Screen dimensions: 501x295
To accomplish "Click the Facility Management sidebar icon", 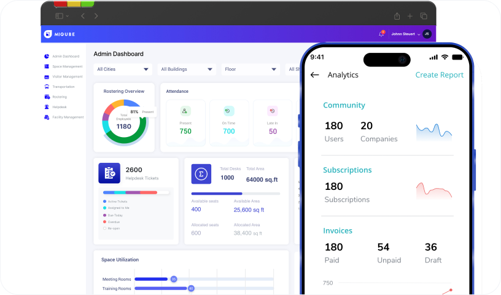I will [47, 117].
